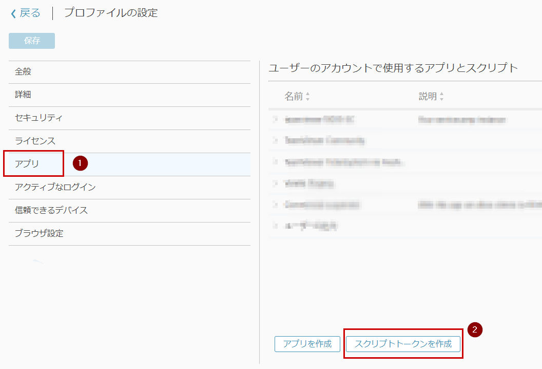Screen dimensions: 542x369
Task: Expand the second app row arrow
Action: pyautogui.click(x=276, y=140)
